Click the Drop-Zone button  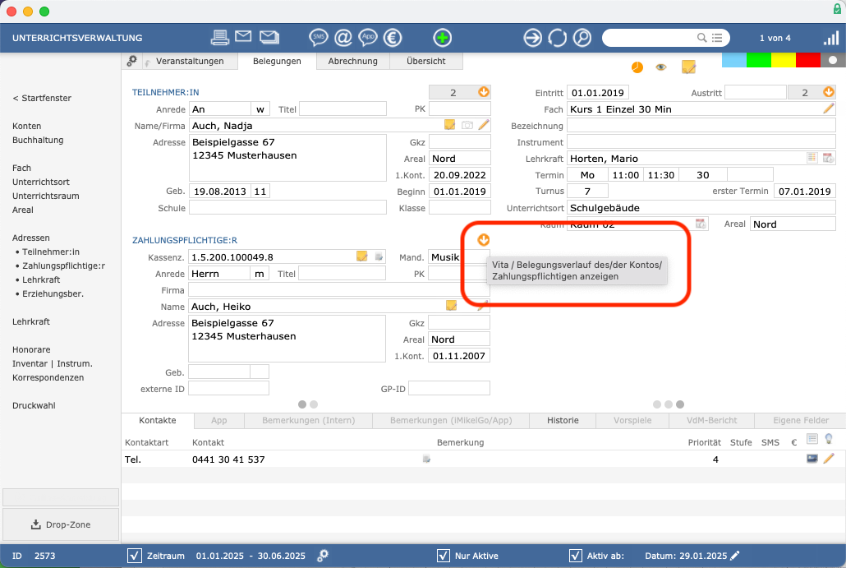pyautogui.click(x=61, y=524)
